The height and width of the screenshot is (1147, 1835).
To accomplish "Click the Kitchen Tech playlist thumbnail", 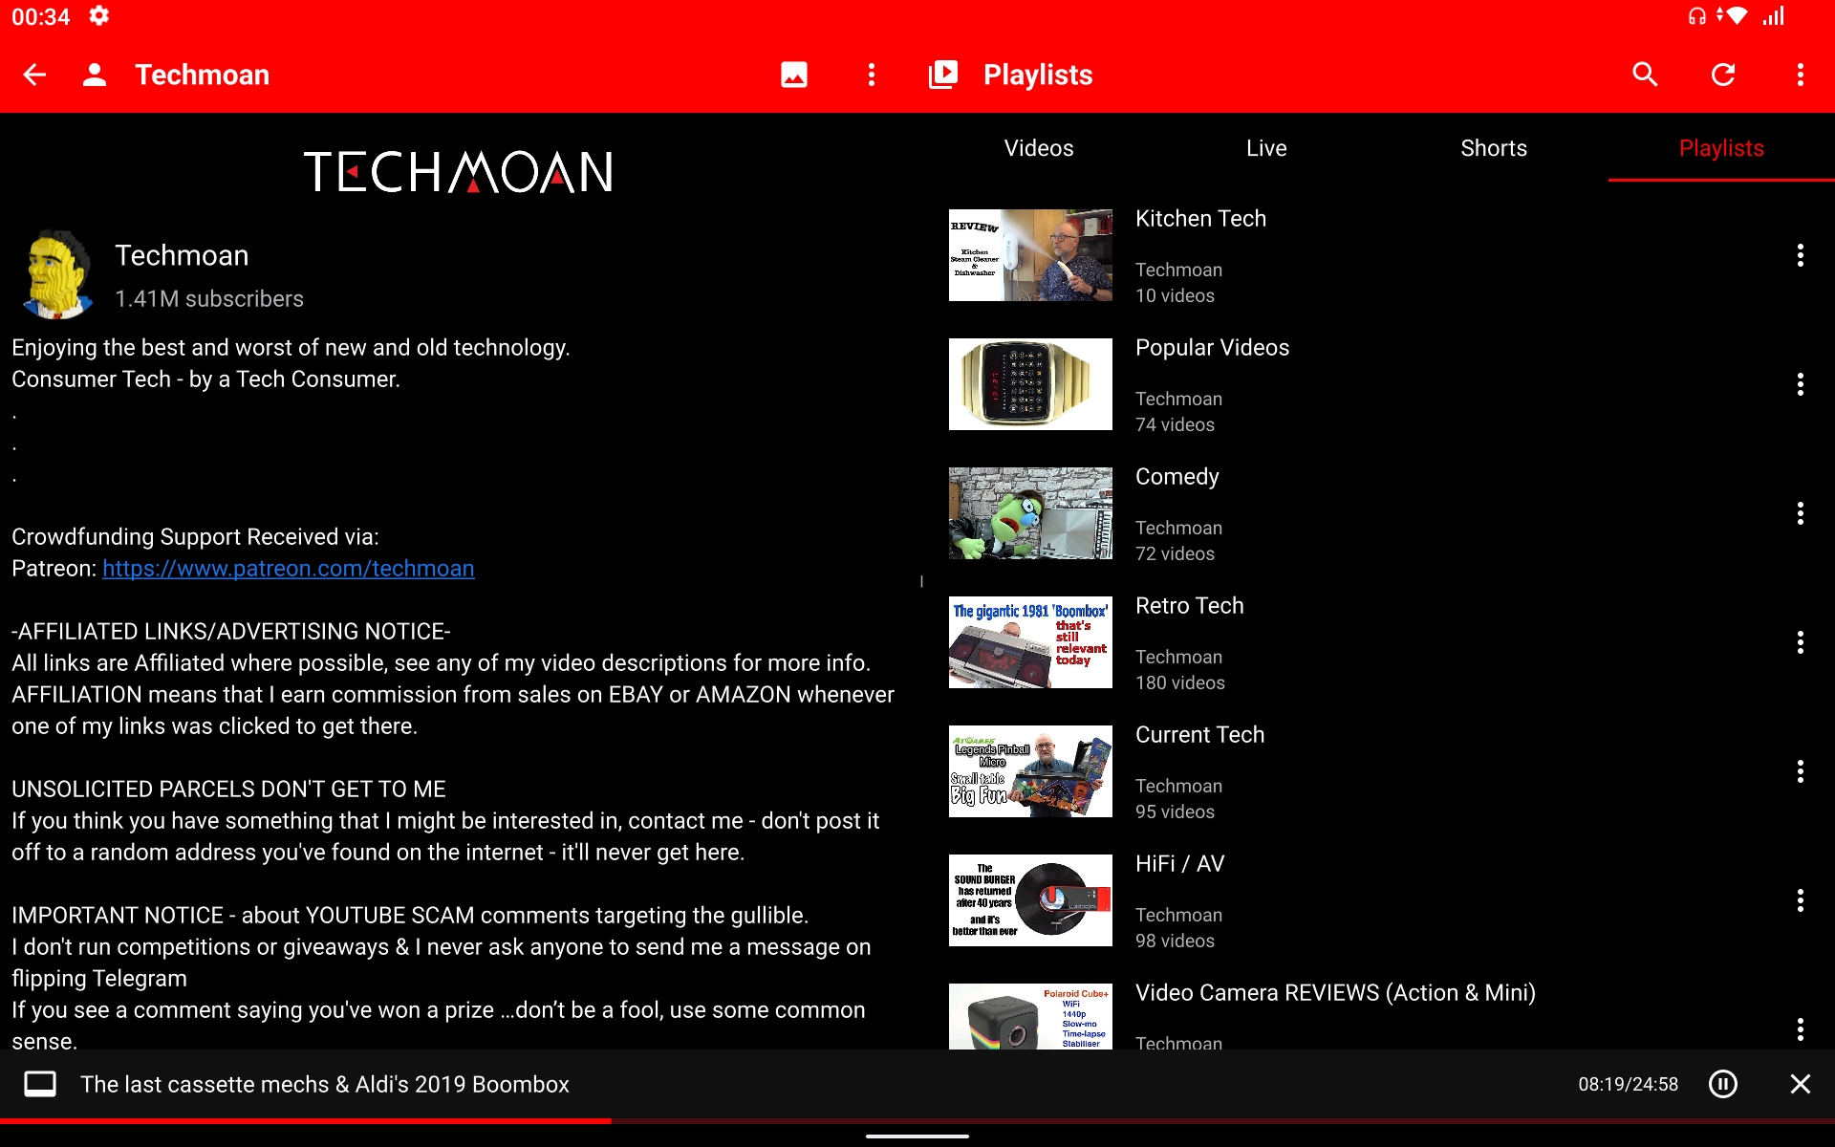I will [1030, 255].
